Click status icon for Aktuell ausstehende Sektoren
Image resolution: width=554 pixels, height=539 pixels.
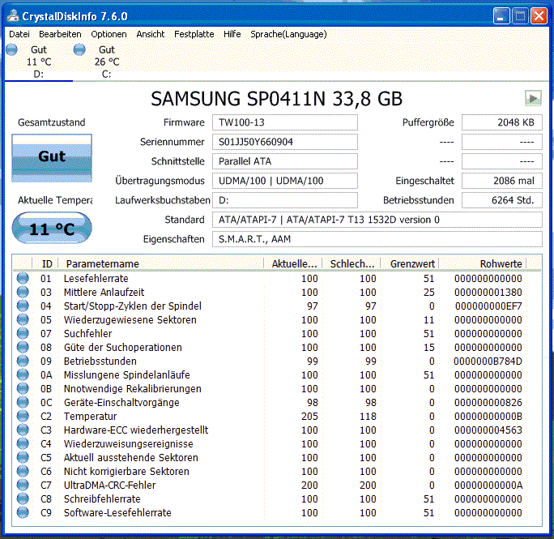tap(23, 458)
